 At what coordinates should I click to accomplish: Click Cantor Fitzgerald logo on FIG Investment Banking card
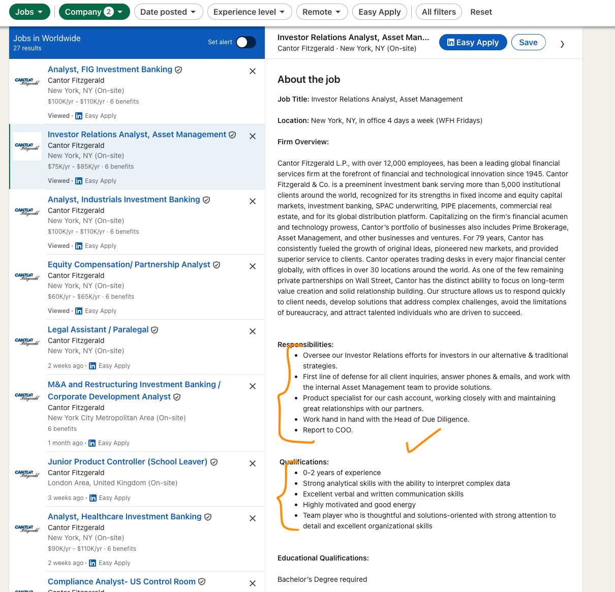pyautogui.click(x=27, y=81)
